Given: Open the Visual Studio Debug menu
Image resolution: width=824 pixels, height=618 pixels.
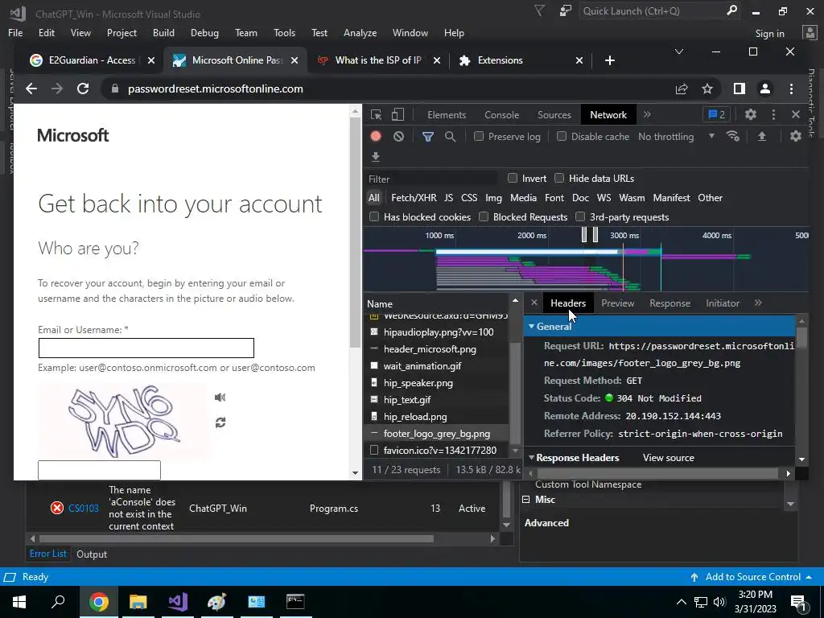Looking at the screenshot, I should click(204, 32).
